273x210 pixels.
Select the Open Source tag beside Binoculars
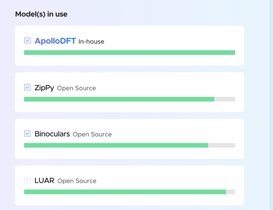point(92,134)
